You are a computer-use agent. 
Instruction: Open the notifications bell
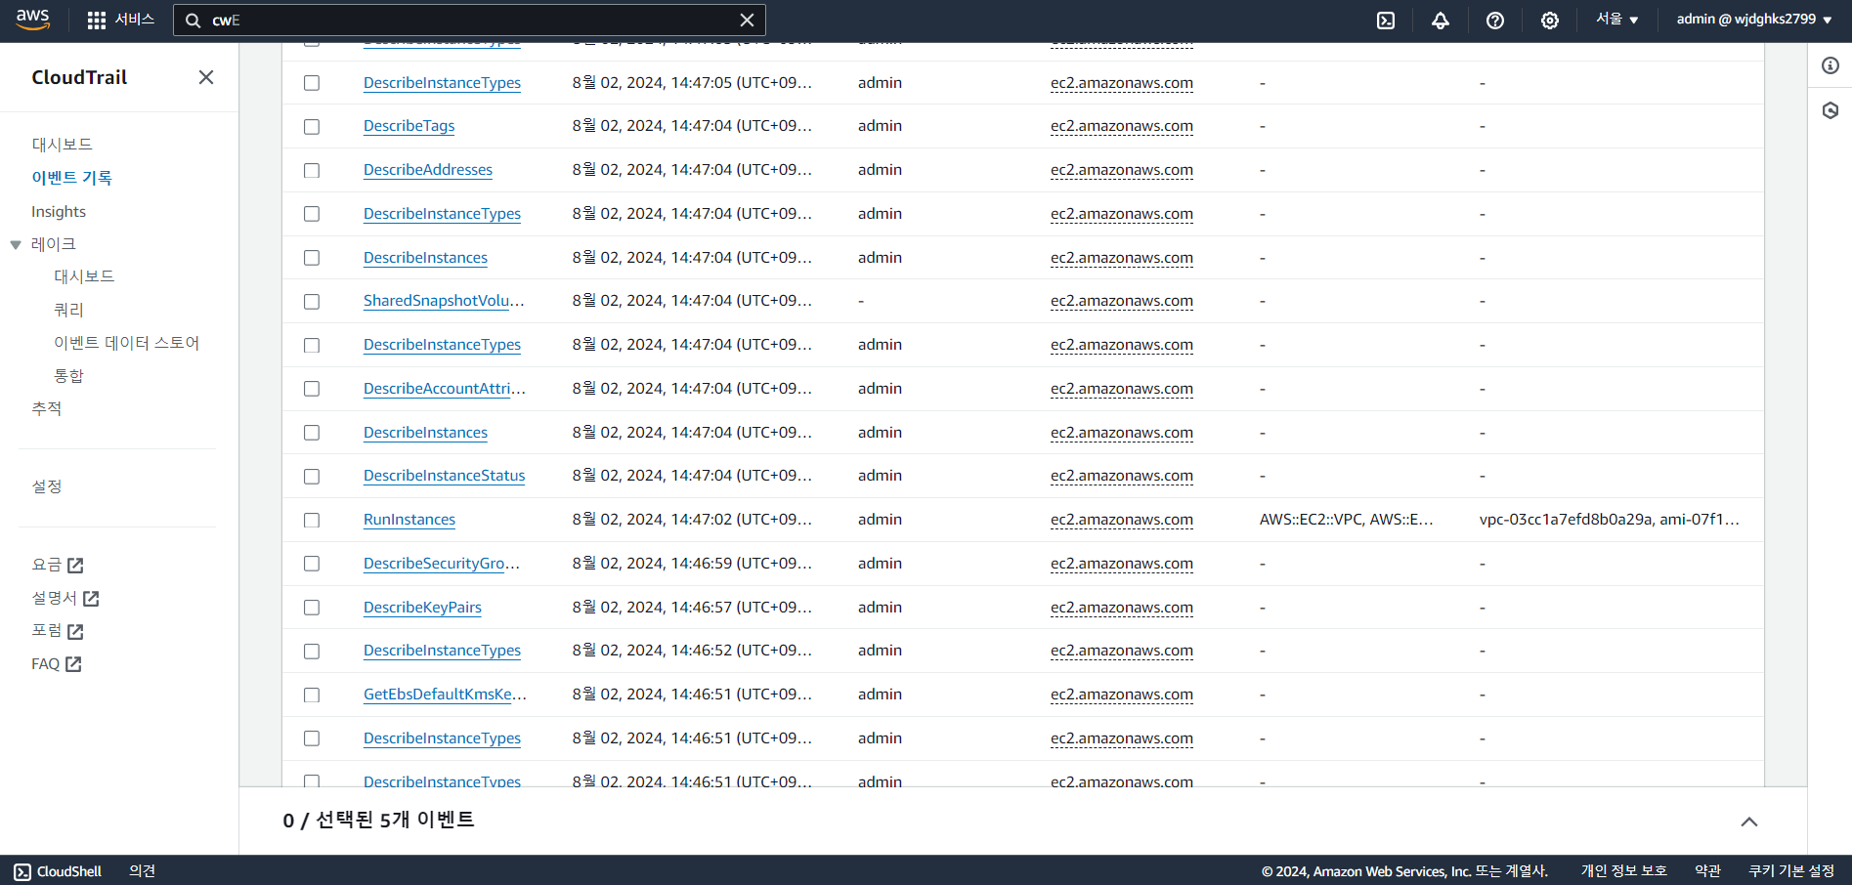pos(1441,20)
